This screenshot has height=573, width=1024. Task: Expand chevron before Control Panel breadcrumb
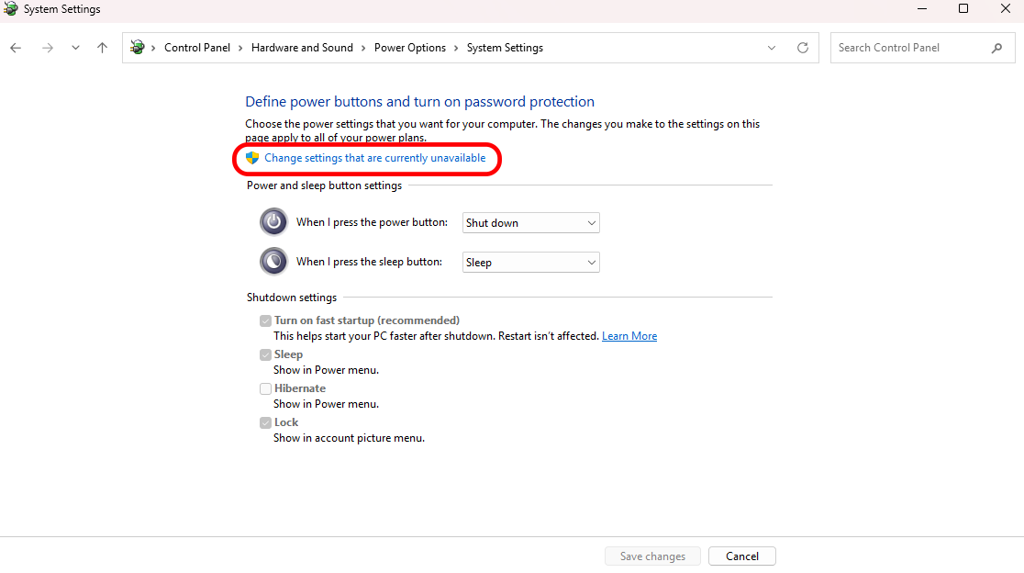coord(153,48)
